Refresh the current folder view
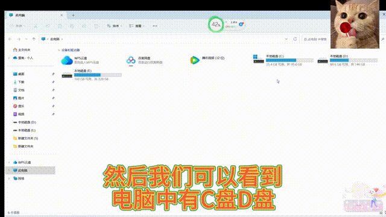Viewport: 386px width, 217px height. (295, 39)
